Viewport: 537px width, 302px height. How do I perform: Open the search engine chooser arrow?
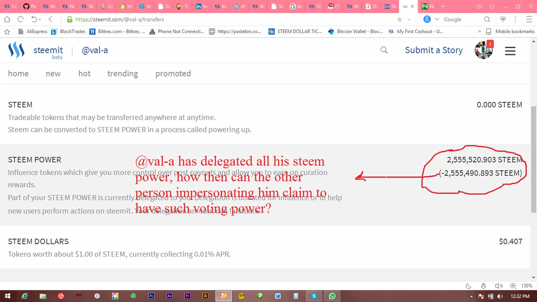coord(437,19)
